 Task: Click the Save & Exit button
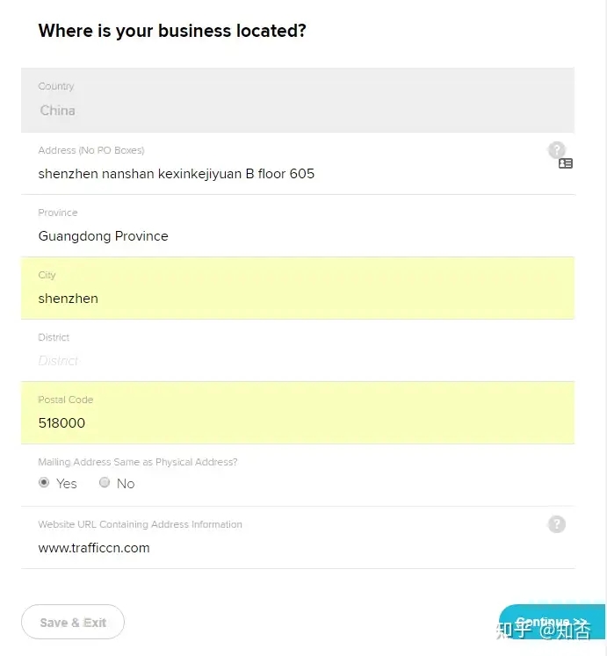click(73, 623)
